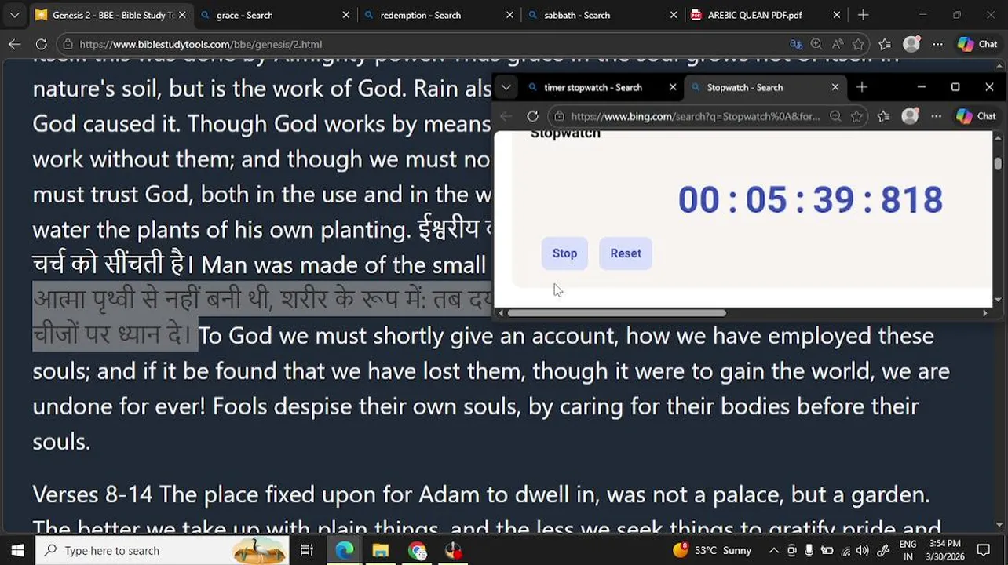Open the three-dot menu in the Stopwatch window

point(936,116)
